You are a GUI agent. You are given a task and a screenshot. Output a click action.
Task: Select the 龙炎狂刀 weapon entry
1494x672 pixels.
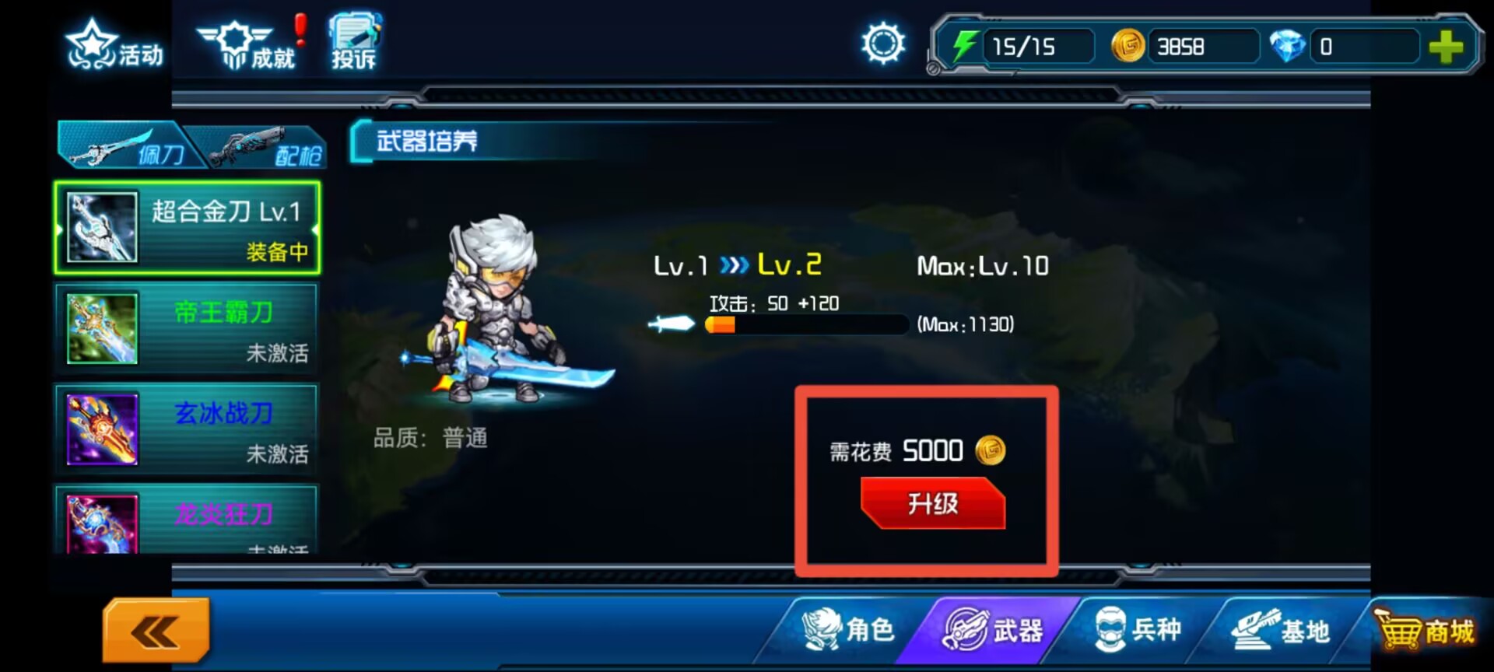click(187, 520)
